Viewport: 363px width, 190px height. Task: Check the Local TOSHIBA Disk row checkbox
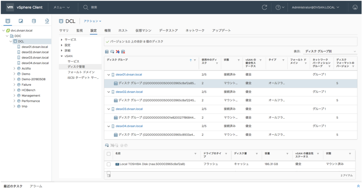coord(108,164)
